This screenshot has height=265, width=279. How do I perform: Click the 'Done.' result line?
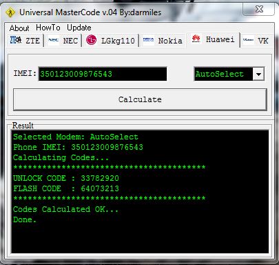(x=25, y=219)
